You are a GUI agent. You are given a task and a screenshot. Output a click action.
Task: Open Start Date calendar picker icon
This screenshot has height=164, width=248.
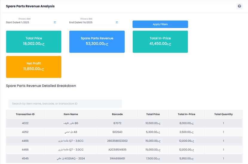click(55, 22)
